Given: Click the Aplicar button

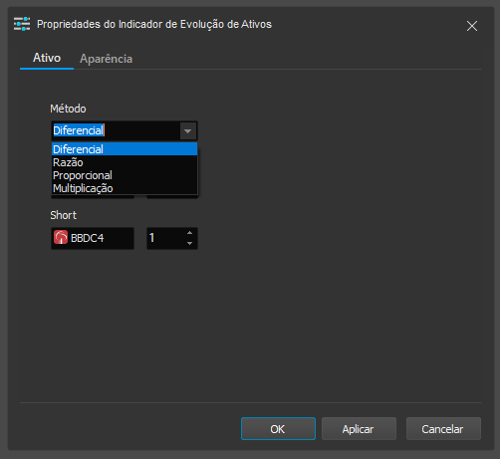Looking at the screenshot, I should click(359, 429).
